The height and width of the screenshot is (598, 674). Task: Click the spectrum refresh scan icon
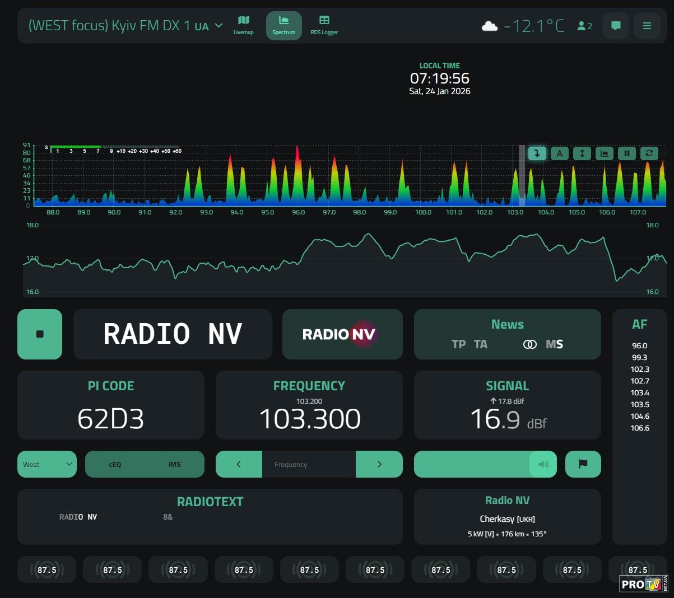tap(649, 153)
